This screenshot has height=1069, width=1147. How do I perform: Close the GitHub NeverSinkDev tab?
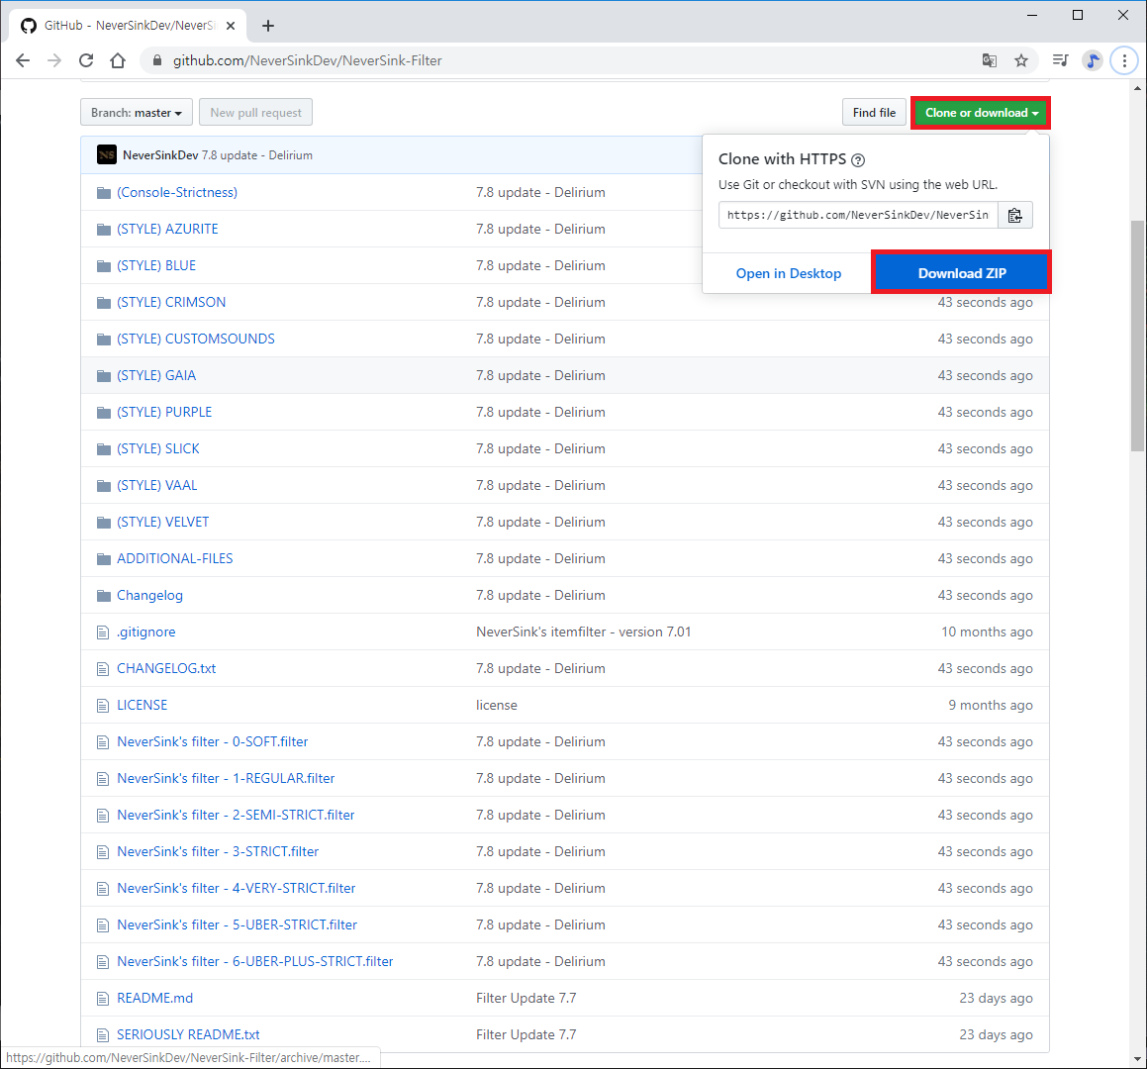(x=231, y=26)
